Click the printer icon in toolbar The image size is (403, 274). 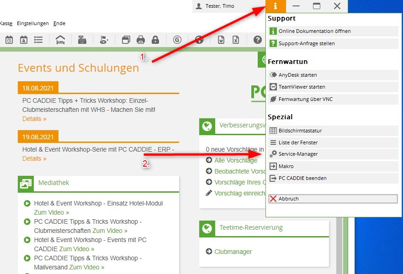click(141, 40)
